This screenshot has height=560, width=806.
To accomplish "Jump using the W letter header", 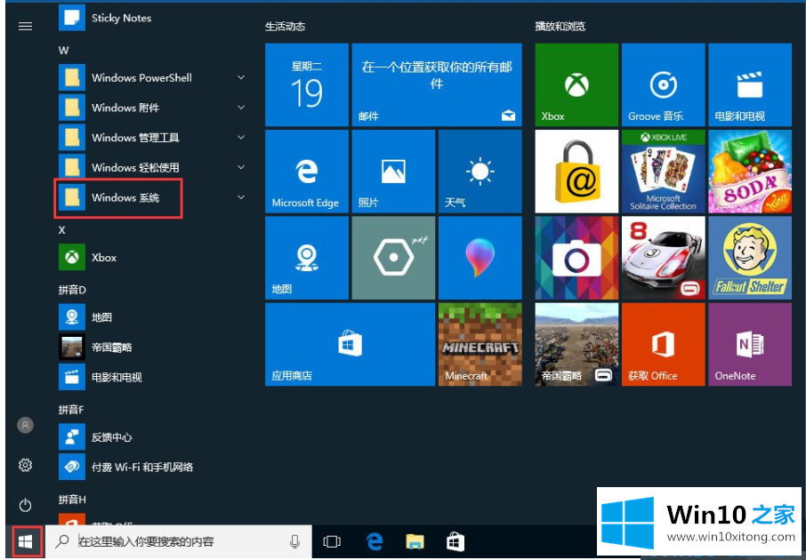I will click(64, 51).
